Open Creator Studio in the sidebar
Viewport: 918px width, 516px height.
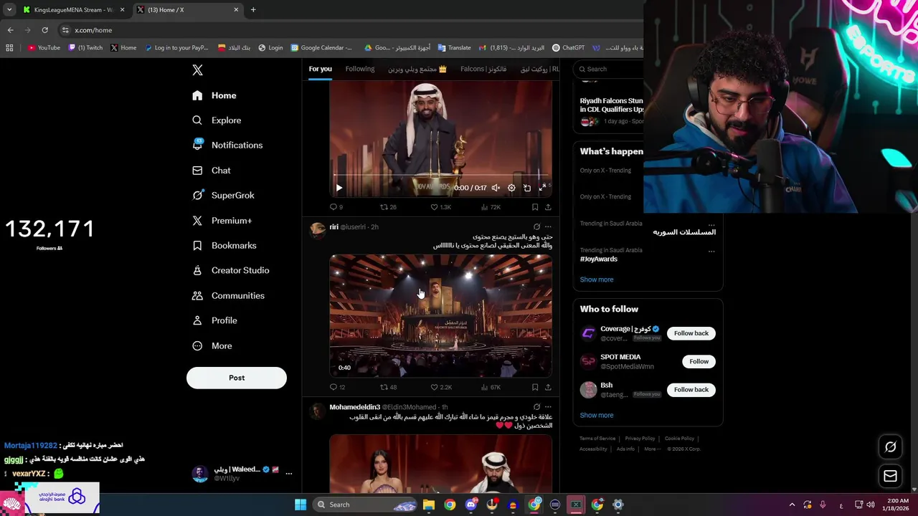click(230, 270)
